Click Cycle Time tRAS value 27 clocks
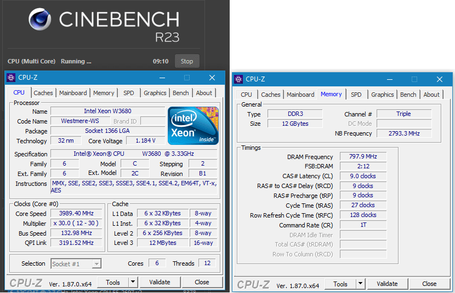455x293 pixels. pos(363,206)
